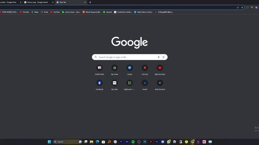Image resolution: width=259 pixels, height=145 pixels.
Task: Close the favicon png Google Search tab
Action: 53,2
